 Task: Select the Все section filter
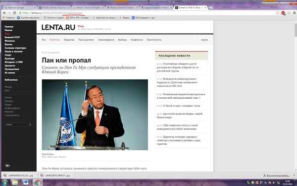pos(44,40)
